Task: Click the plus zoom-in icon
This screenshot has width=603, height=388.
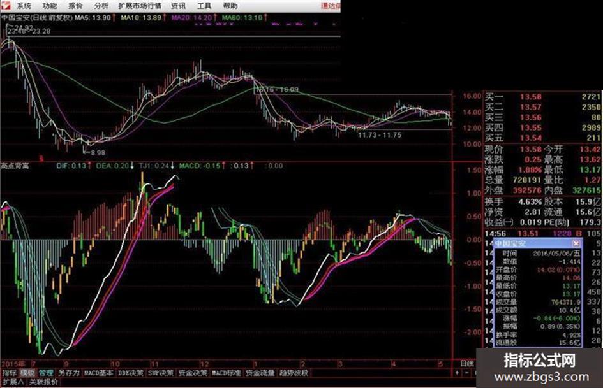Action: coord(457,373)
